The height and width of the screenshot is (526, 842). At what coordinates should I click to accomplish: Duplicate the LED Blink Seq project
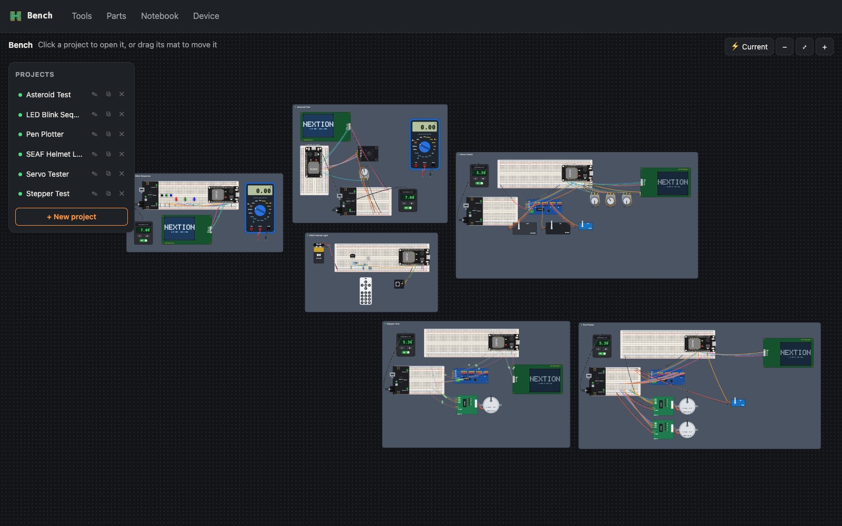(x=108, y=114)
